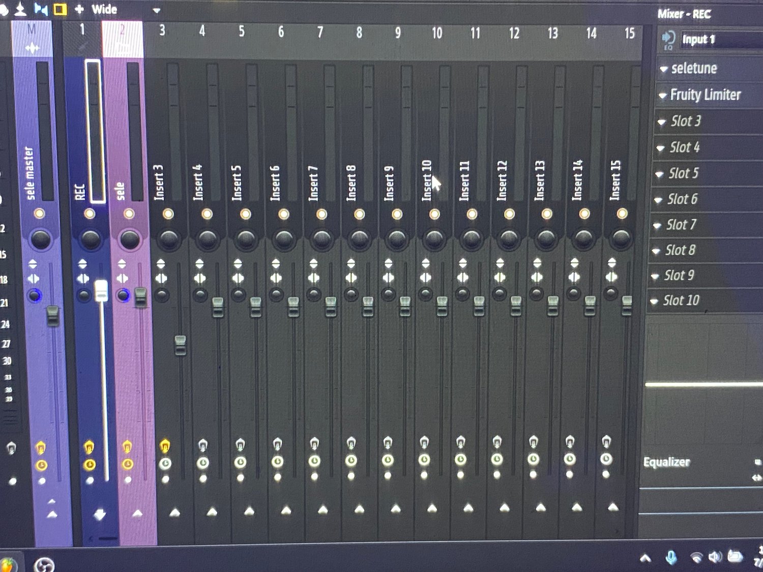This screenshot has width=763, height=572.
Task: Click the microphone icon in system tray
Action: (671, 558)
